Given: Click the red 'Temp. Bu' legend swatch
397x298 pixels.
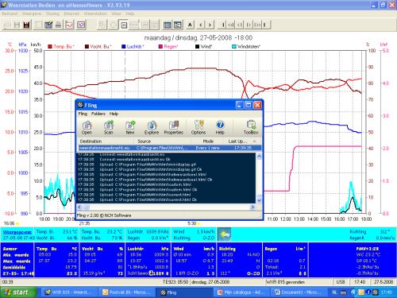Looking at the screenshot, I should point(50,47).
